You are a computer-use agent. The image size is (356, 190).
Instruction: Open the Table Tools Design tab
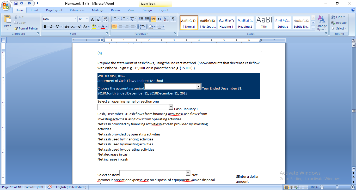(x=147, y=10)
